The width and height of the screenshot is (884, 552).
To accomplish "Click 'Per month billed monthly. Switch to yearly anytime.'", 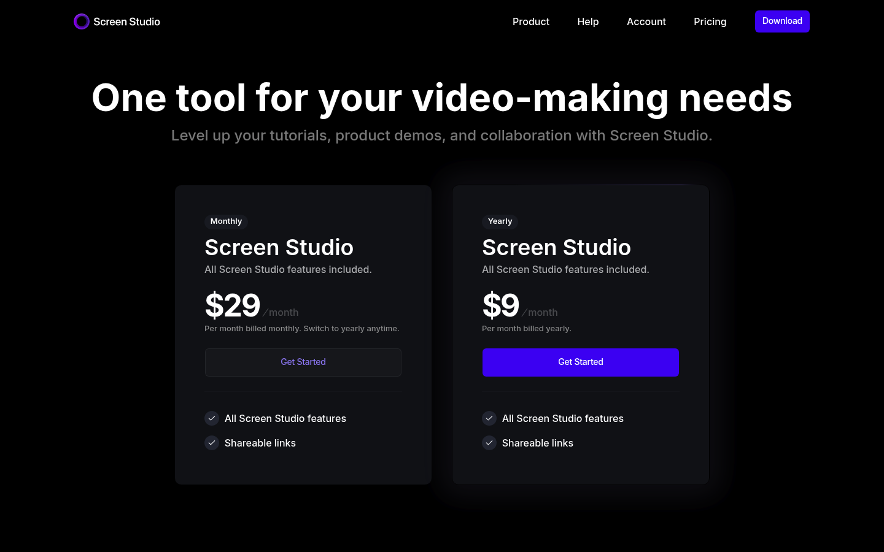I will [x=302, y=329].
